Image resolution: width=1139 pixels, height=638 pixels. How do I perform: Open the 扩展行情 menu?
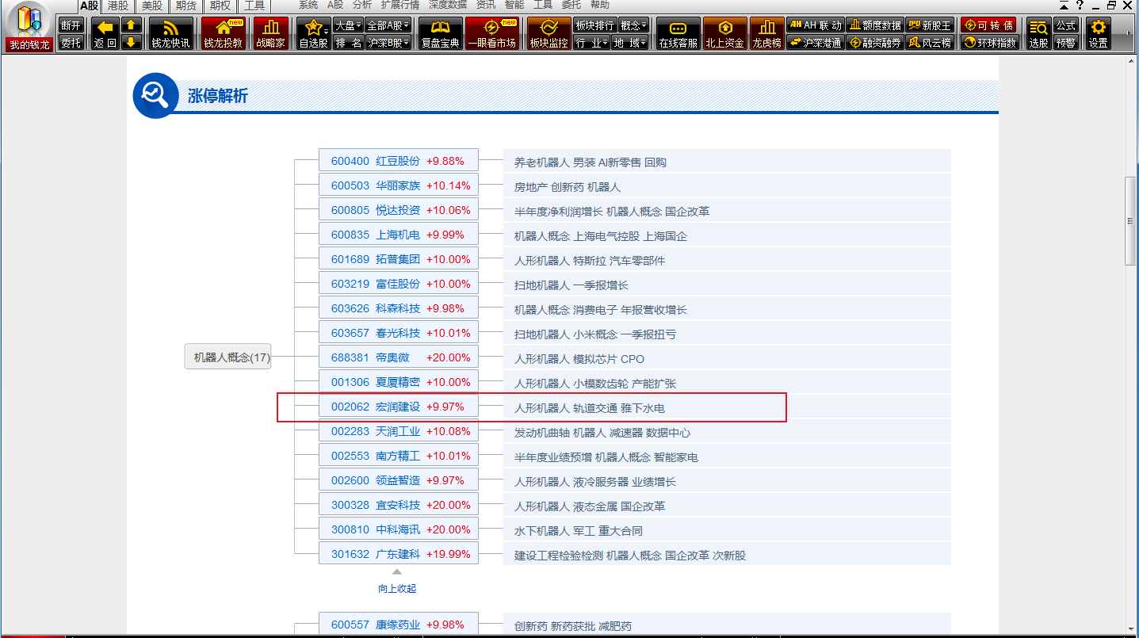(400, 5)
